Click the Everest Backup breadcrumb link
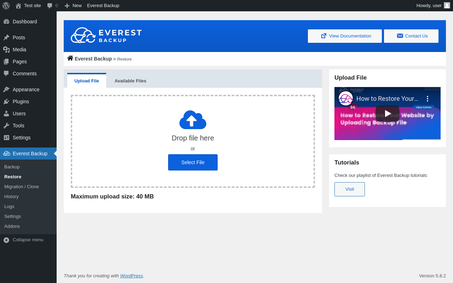Image resolution: width=453 pixels, height=283 pixels. click(x=93, y=59)
